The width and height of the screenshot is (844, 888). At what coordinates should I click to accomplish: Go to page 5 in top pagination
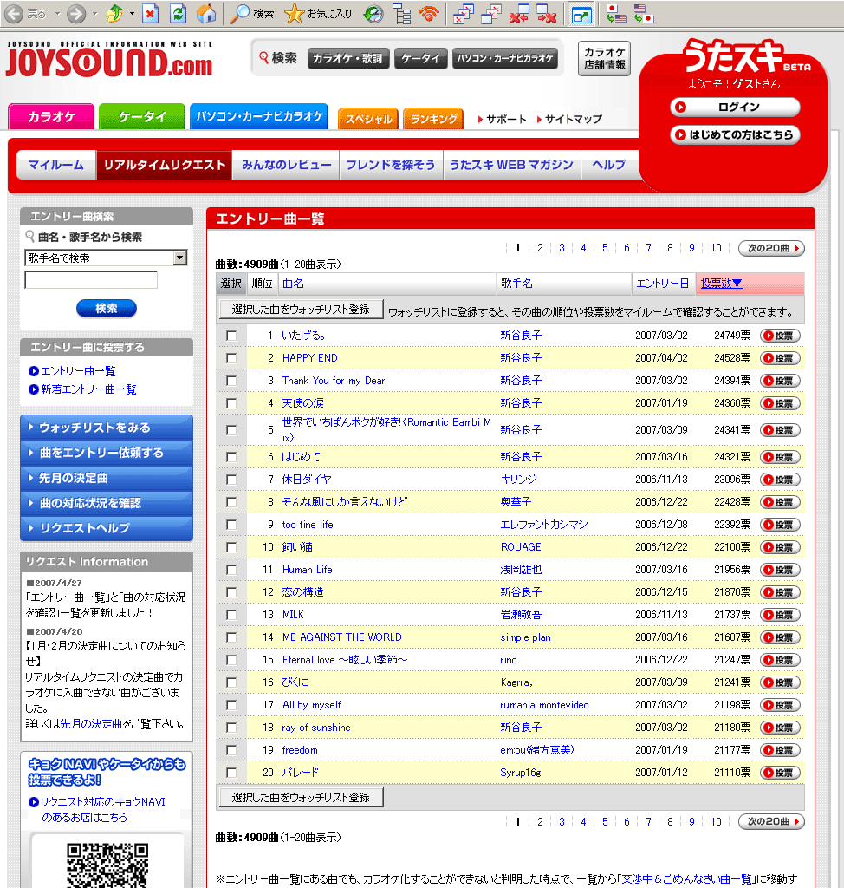pos(605,248)
